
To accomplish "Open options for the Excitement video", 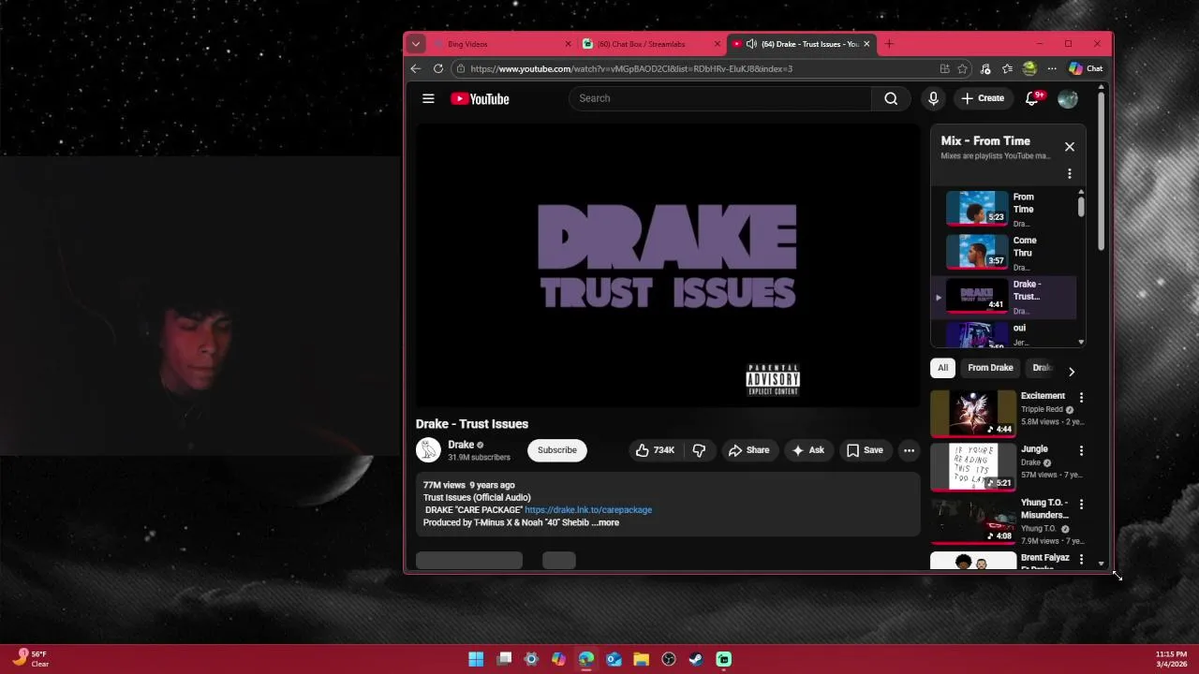I will pos(1081,397).
